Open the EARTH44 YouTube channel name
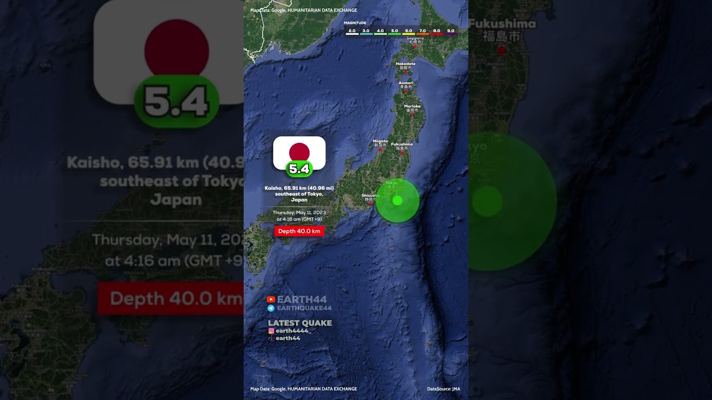This screenshot has height=400, width=712. click(x=302, y=299)
